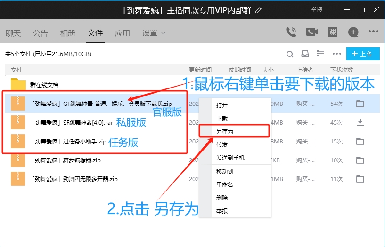Click the blue 上传 upload button
385x247 pixels.
(x=363, y=54)
